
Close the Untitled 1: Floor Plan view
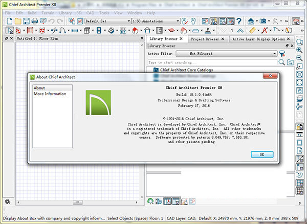click(142, 38)
